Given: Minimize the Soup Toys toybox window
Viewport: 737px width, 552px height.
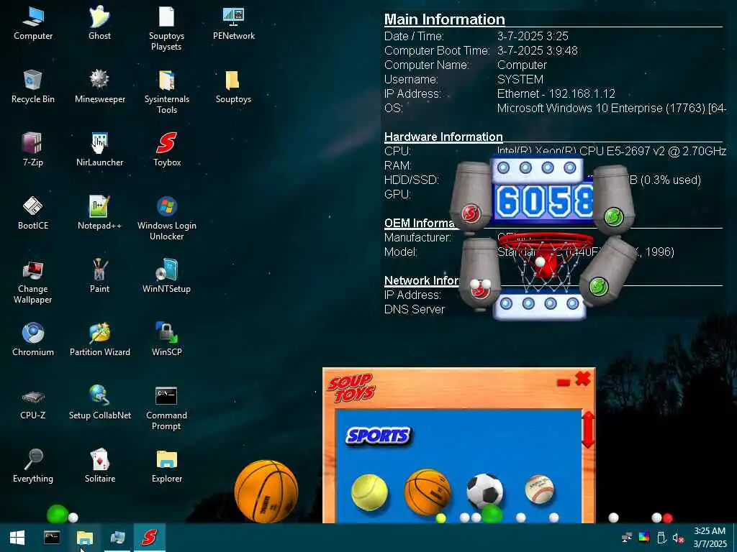Looking at the screenshot, I should [563, 382].
